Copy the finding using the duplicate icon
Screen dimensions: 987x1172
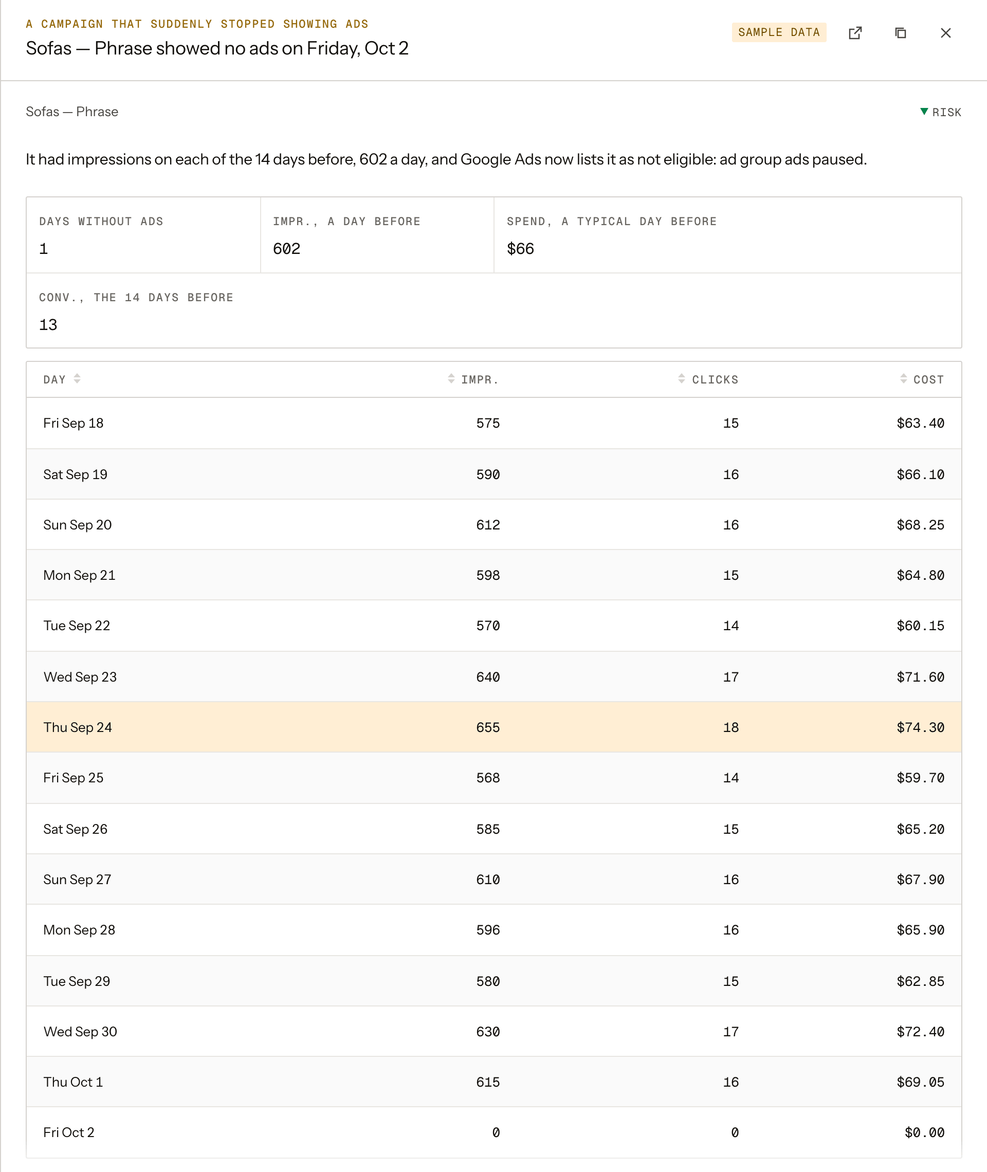pos(900,33)
